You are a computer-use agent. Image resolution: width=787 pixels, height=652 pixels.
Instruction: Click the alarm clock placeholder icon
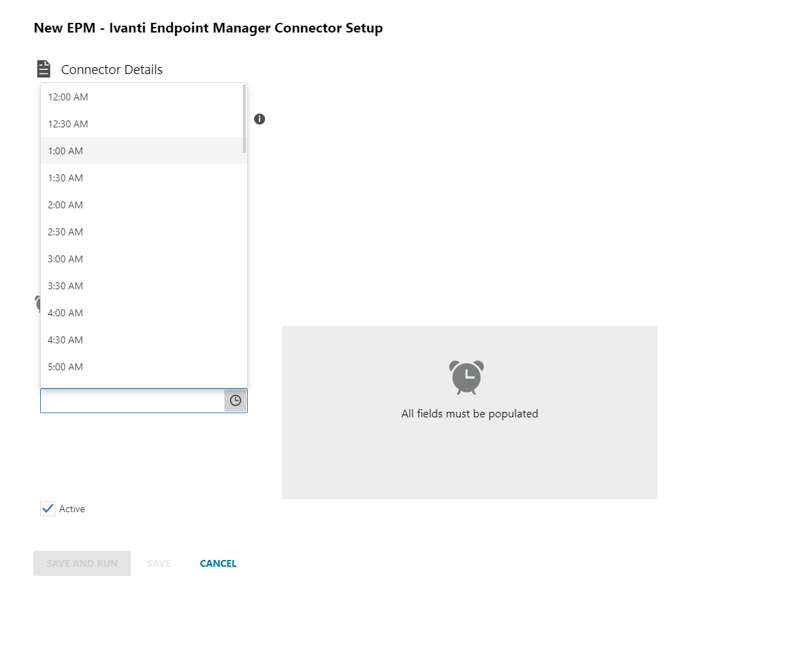click(x=466, y=377)
